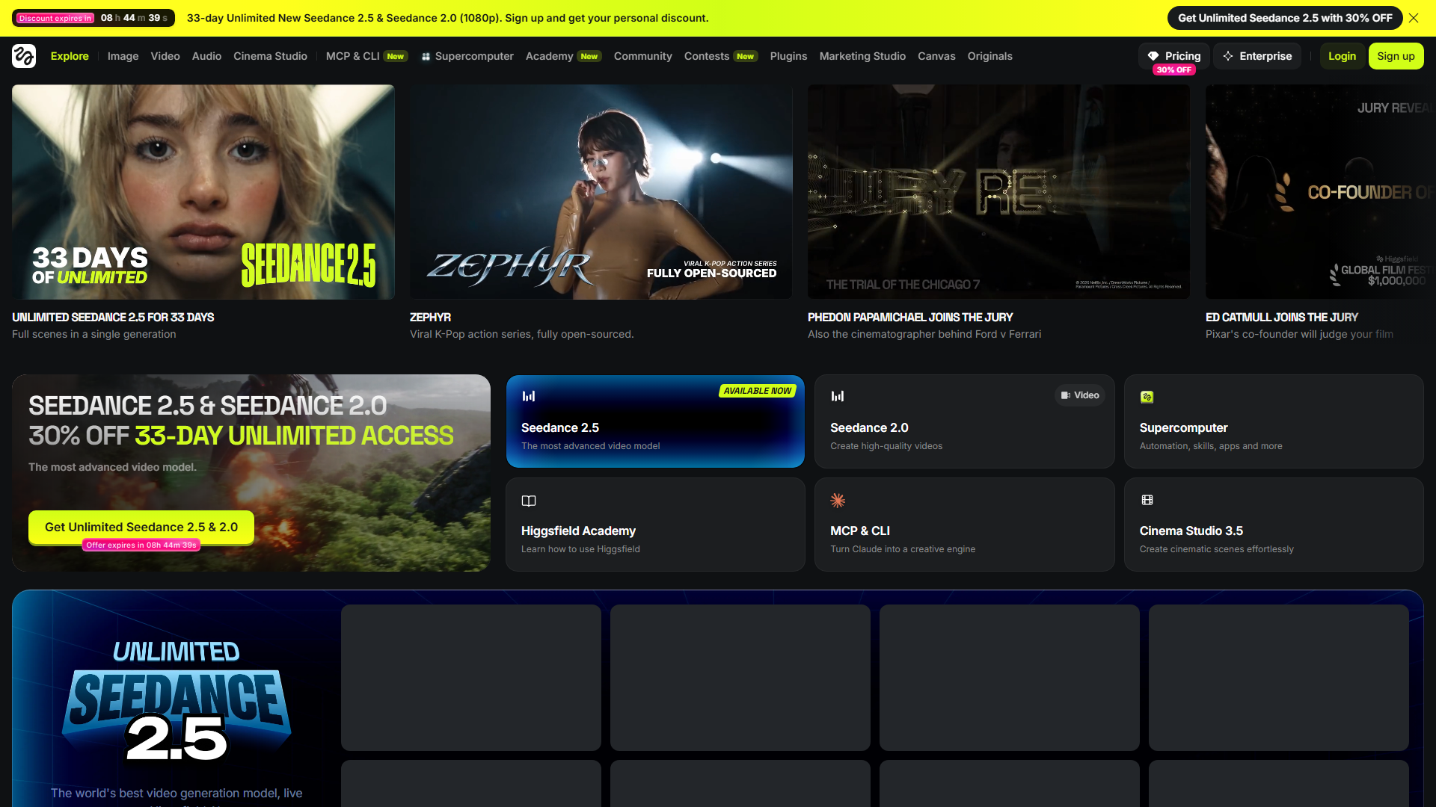Screen dimensions: 1436x807
Task: Click the Enterprise sparkle icon
Action: (1228, 56)
